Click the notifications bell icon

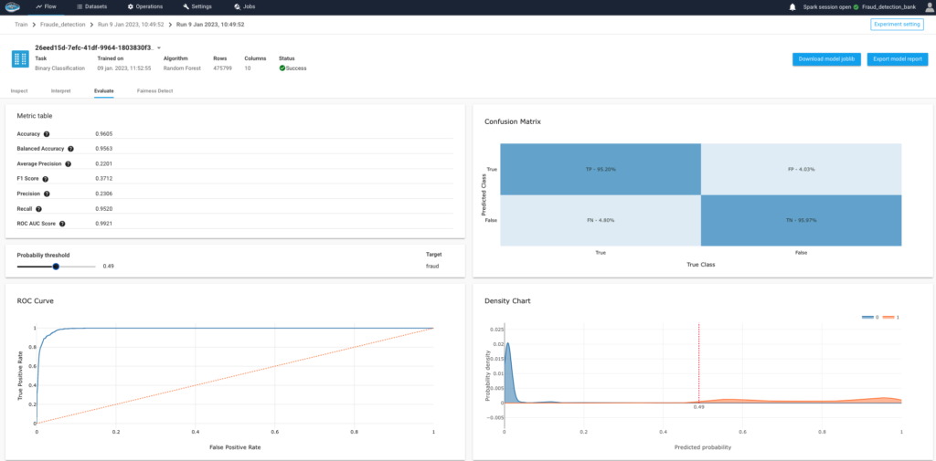coord(792,6)
